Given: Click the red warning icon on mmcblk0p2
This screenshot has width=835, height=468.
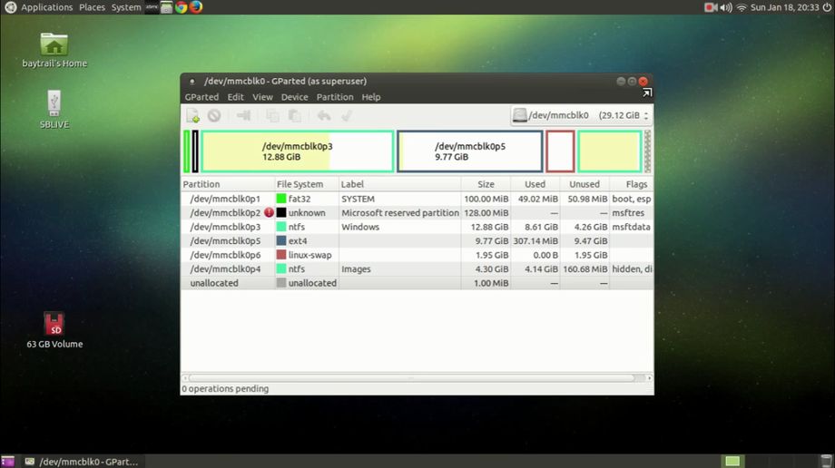Looking at the screenshot, I should (x=269, y=213).
